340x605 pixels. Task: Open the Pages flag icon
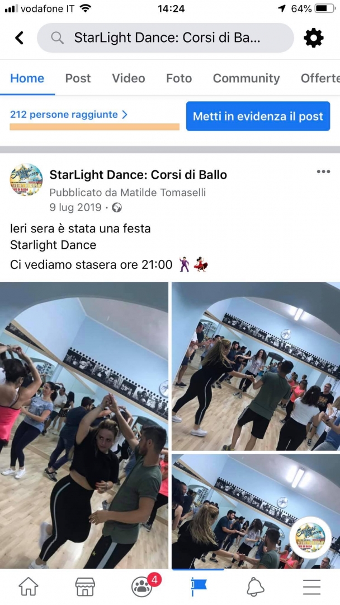click(x=199, y=587)
